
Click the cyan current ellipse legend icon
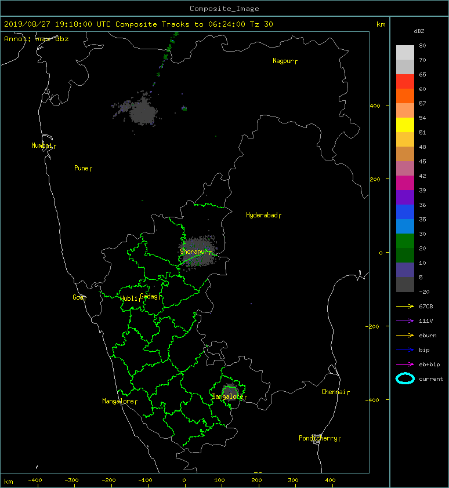405,378
